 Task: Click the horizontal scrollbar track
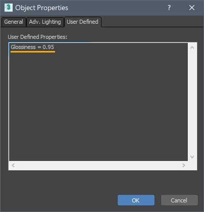(98, 166)
